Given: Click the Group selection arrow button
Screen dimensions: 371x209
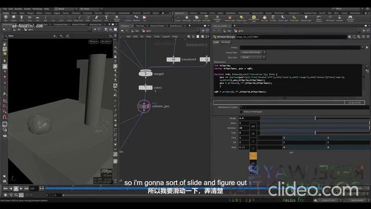Looking at the screenshot, I should point(367,48).
